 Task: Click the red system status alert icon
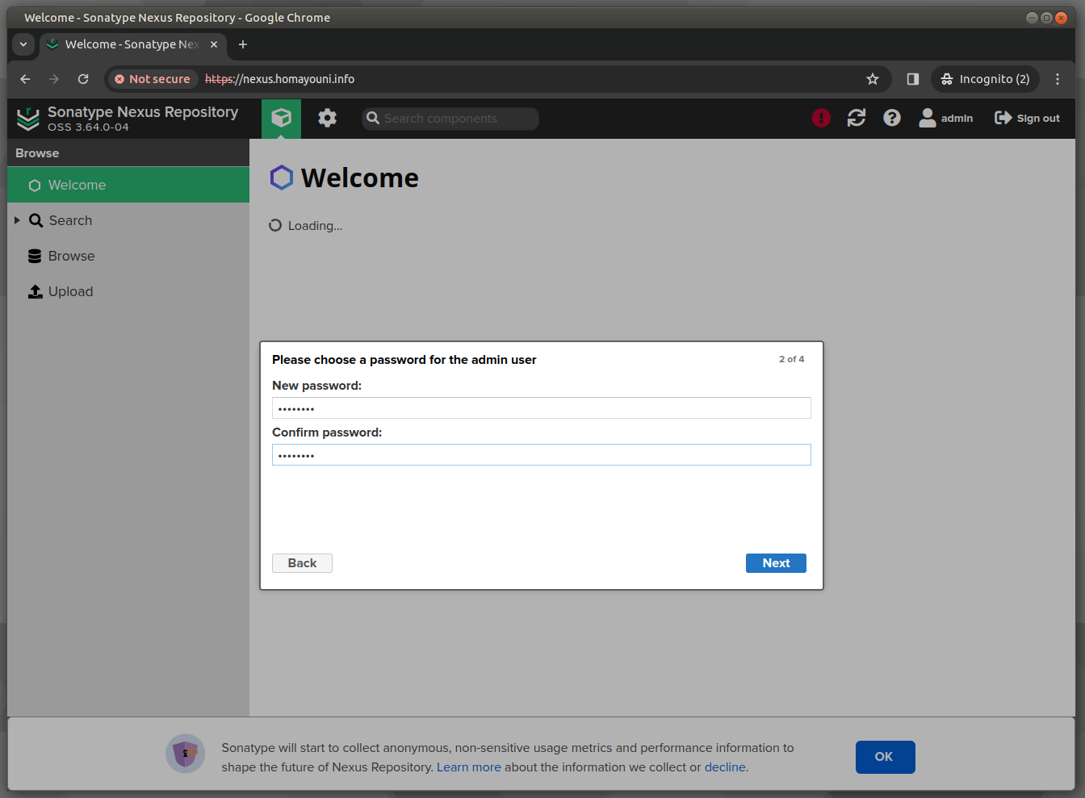[821, 119]
